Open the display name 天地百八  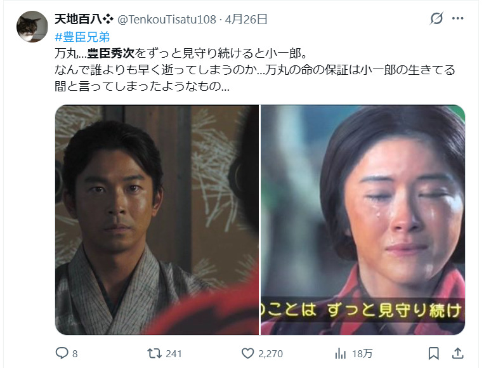78,19
